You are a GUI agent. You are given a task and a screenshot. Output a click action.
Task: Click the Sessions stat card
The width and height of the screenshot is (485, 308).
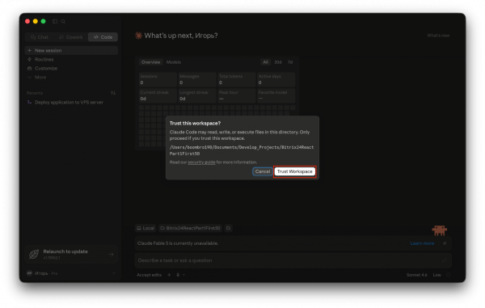point(158,79)
